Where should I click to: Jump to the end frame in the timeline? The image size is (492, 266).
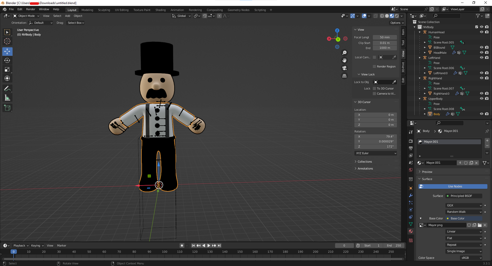(219, 245)
